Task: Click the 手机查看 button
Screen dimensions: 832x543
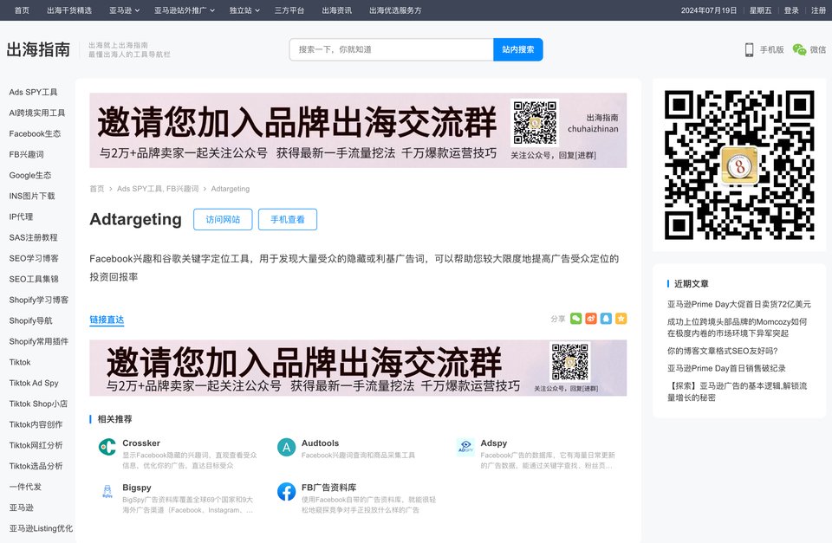Action: point(288,219)
